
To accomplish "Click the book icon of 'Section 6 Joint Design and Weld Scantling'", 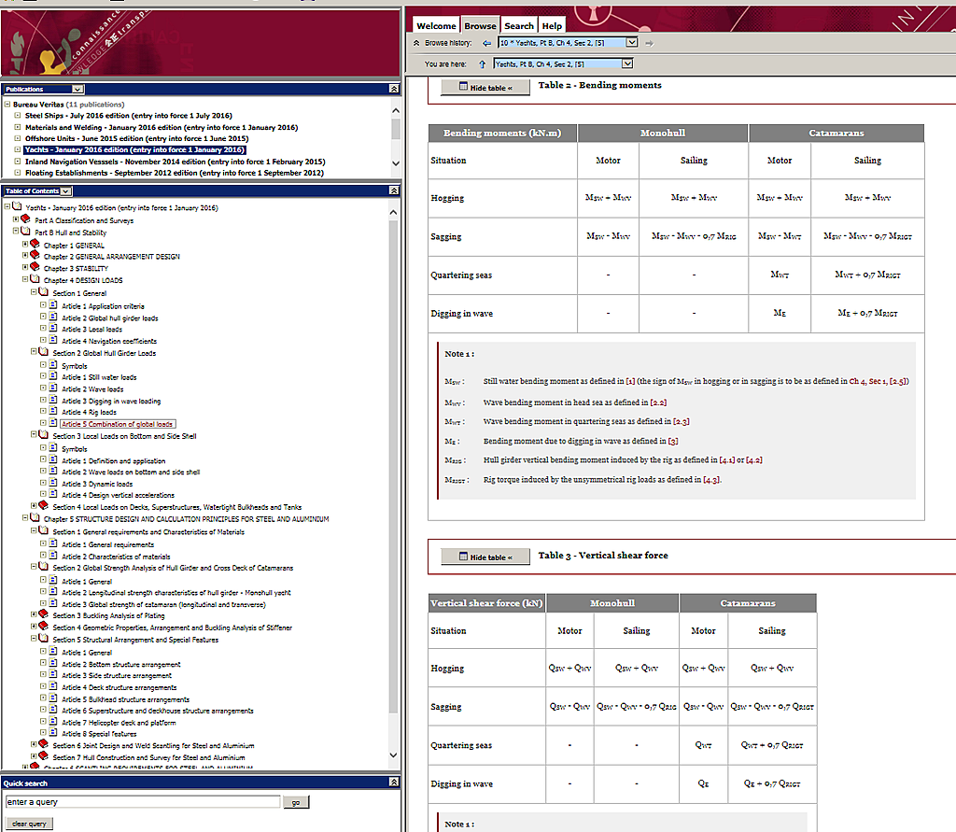I will (x=43, y=744).
